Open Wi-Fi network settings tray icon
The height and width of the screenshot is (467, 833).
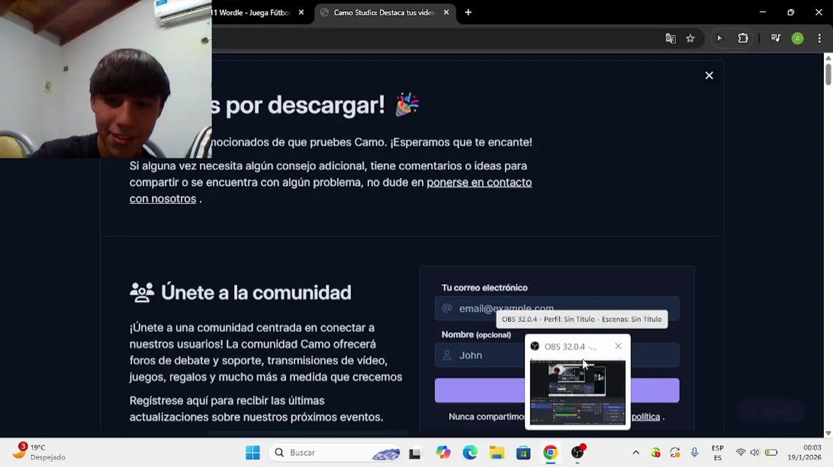coord(740,453)
